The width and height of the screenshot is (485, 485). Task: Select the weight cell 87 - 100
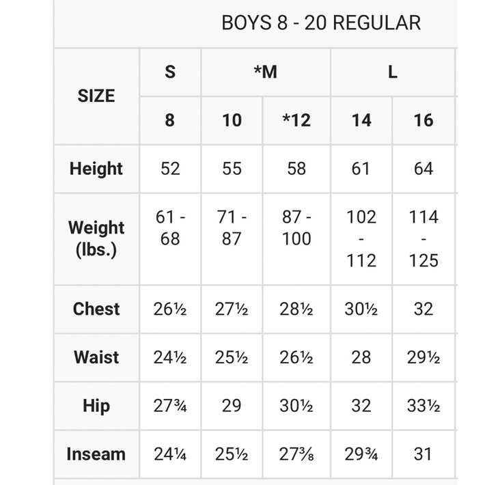point(296,228)
